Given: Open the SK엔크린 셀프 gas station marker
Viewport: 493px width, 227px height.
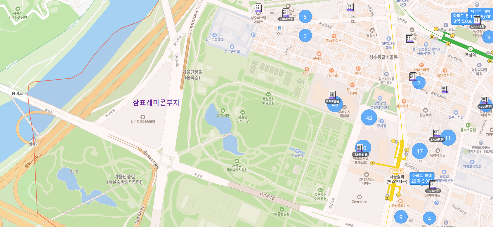Looking at the screenshot, I should pyautogui.click(x=388, y=39).
